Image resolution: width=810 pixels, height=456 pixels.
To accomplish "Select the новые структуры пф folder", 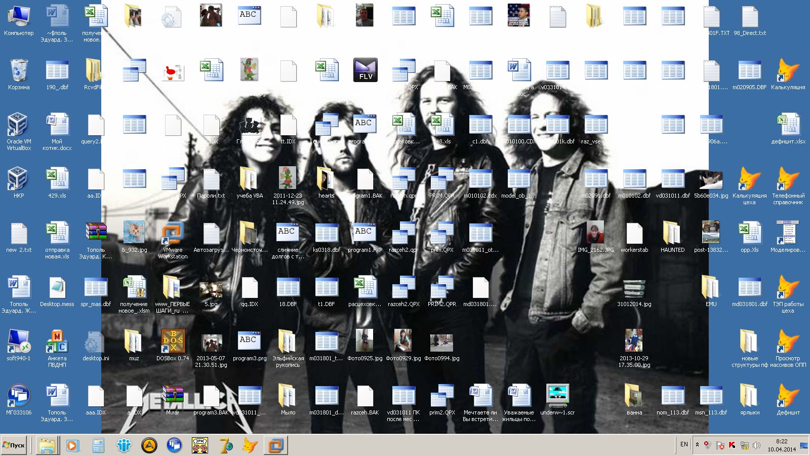I will tap(750, 349).
